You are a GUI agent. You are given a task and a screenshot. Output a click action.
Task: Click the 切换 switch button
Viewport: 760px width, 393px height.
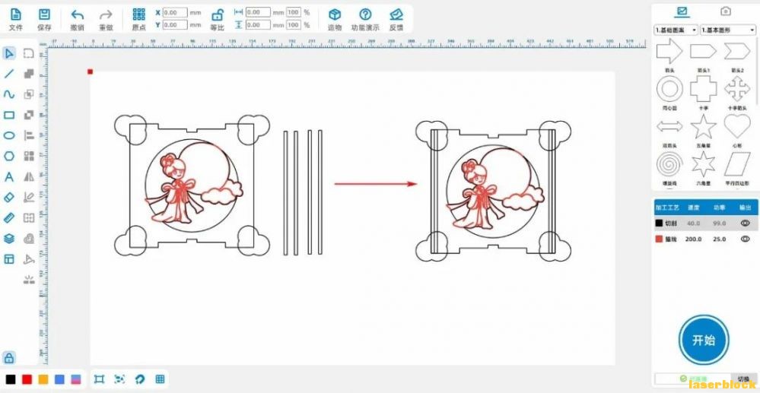[x=743, y=379]
